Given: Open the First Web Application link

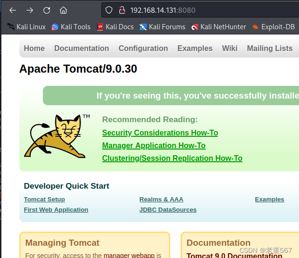Looking at the screenshot, I should tap(56, 210).
